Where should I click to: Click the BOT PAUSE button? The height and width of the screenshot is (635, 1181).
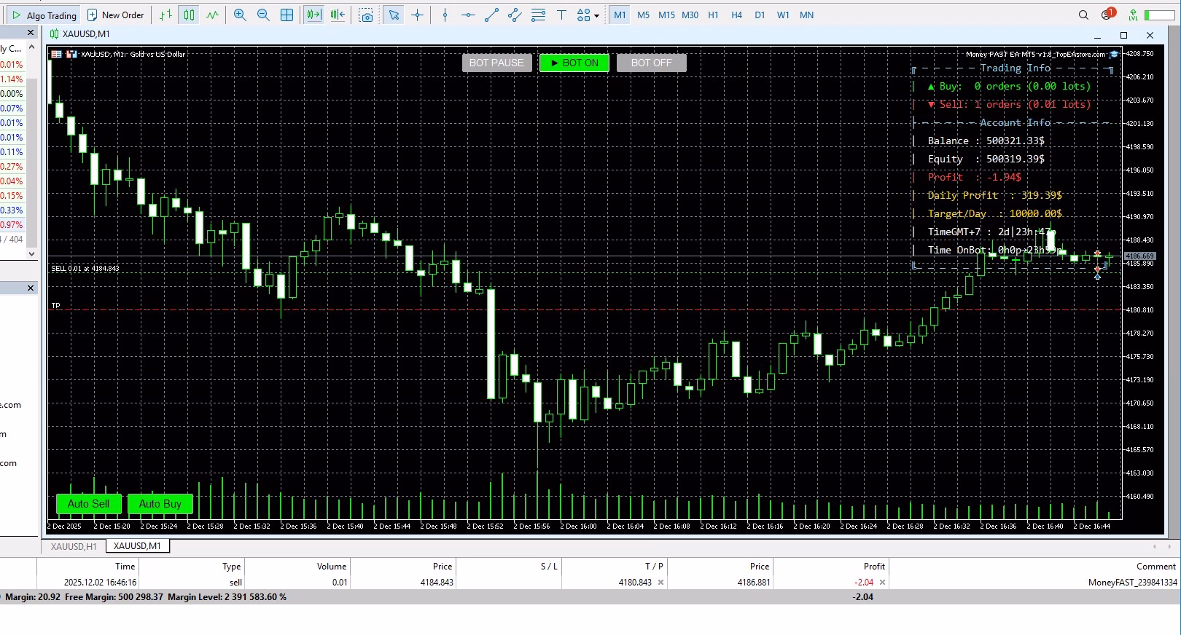496,63
